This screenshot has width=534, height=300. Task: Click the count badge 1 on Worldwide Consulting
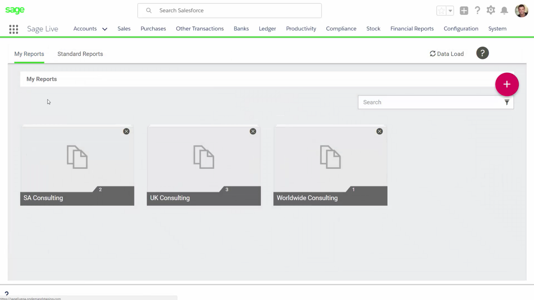click(353, 190)
